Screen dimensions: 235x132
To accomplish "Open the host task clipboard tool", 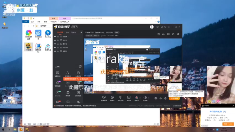I will [78, 74].
